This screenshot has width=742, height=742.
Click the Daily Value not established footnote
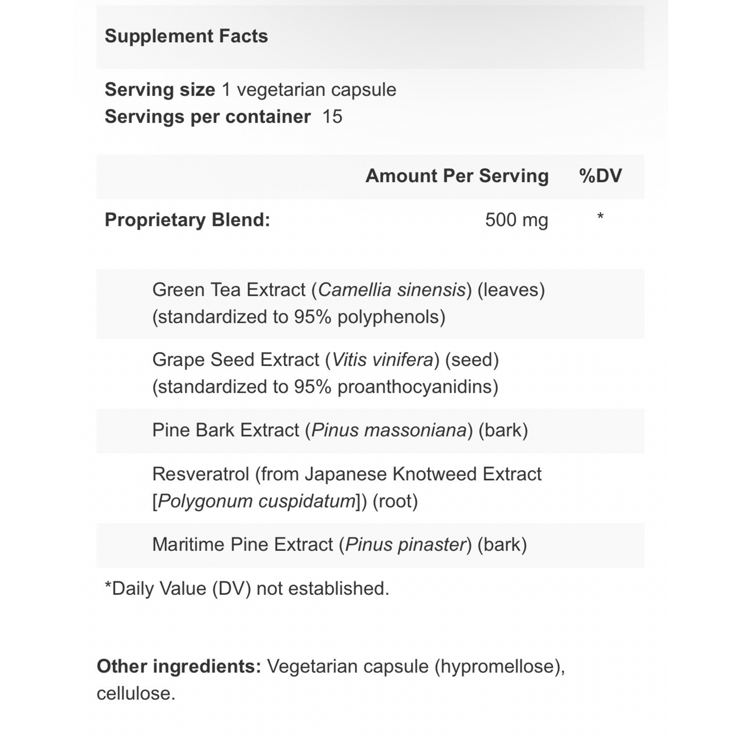(x=247, y=588)
